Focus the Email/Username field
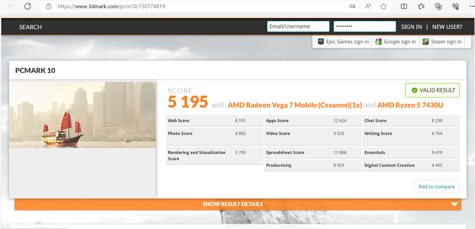Viewport: 475px width, 229px height. (298, 27)
